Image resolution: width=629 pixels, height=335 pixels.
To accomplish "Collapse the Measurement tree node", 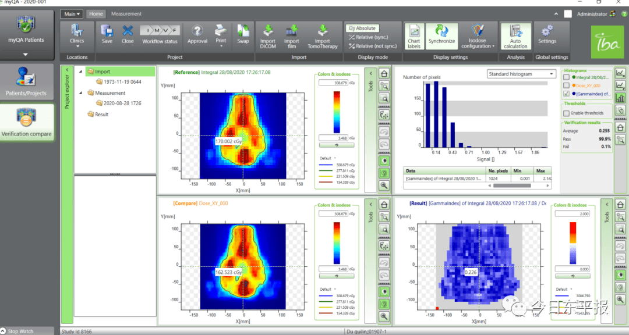I will point(80,93).
